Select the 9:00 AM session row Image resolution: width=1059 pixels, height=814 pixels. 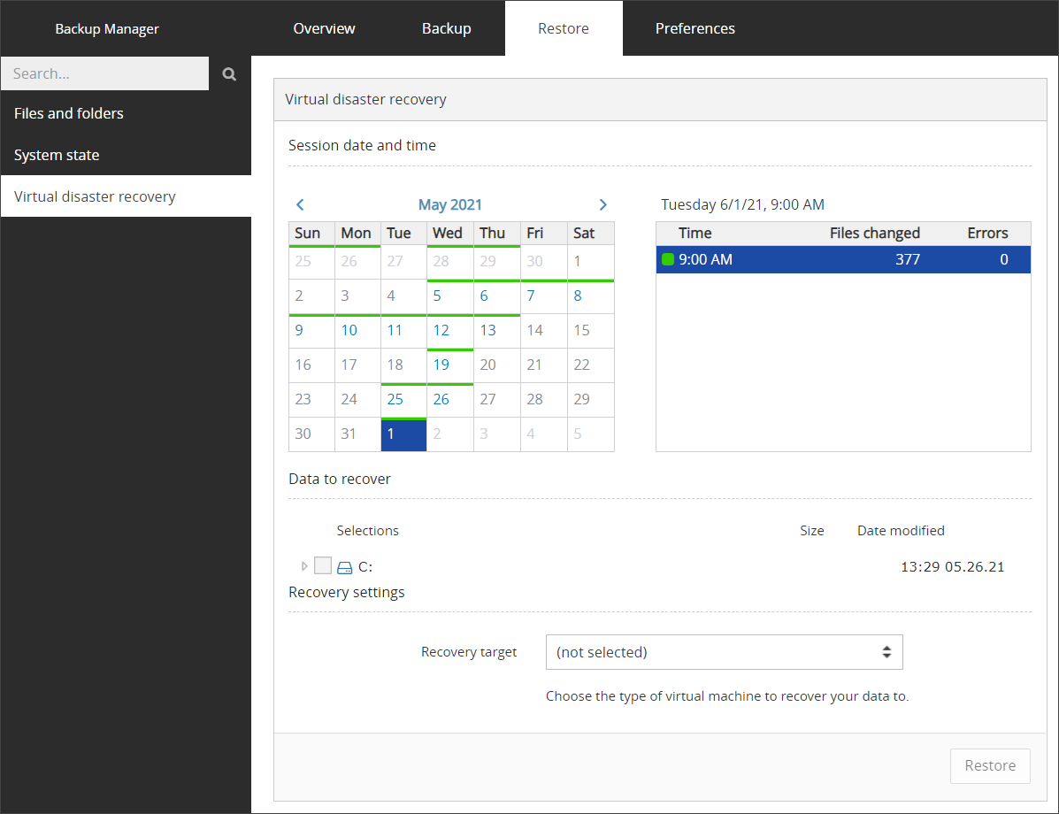pos(842,260)
